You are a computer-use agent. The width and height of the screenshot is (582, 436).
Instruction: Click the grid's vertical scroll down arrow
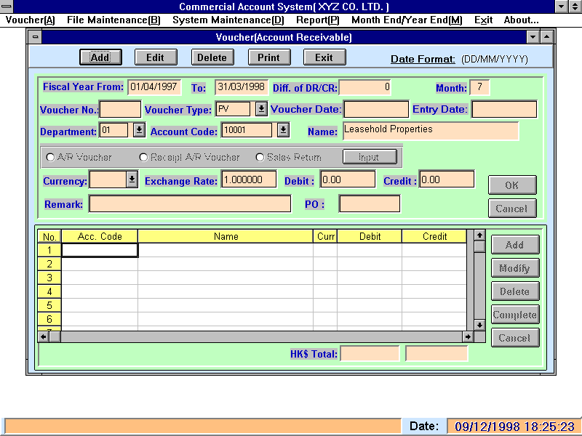[479, 325]
